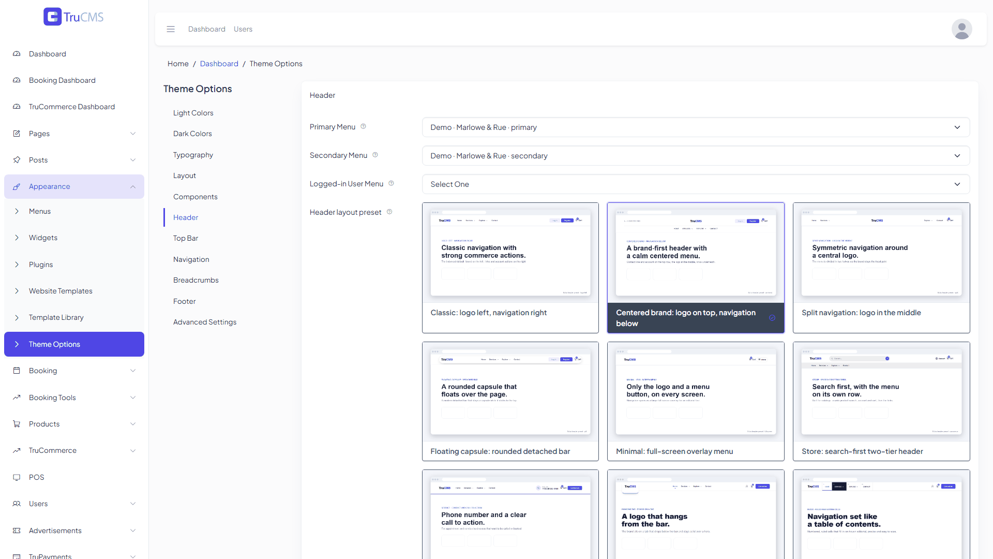The width and height of the screenshot is (993, 559).
Task: Click the checkmark on Centered brand preset
Action: [772, 318]
